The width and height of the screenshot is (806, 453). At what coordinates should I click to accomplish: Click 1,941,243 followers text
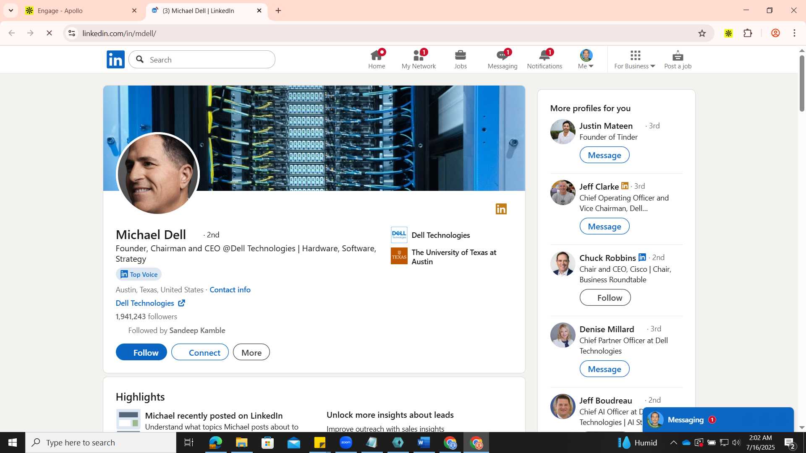[147, 317]
